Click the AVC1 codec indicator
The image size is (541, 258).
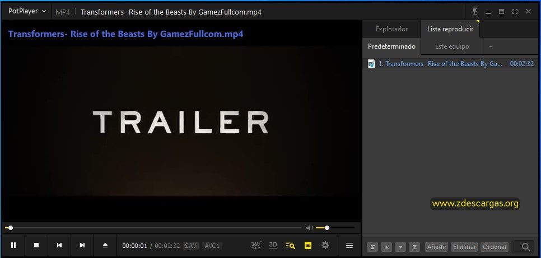[212, 246]
